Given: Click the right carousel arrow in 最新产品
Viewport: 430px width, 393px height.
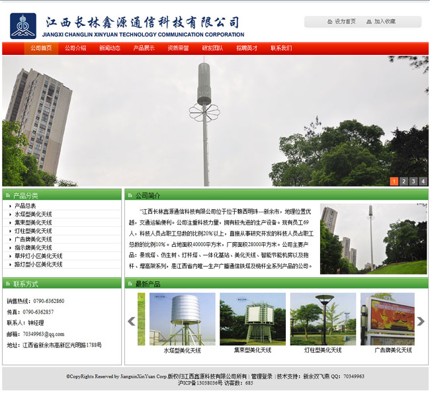Looking at the screenshot, I should coord(421,322).
